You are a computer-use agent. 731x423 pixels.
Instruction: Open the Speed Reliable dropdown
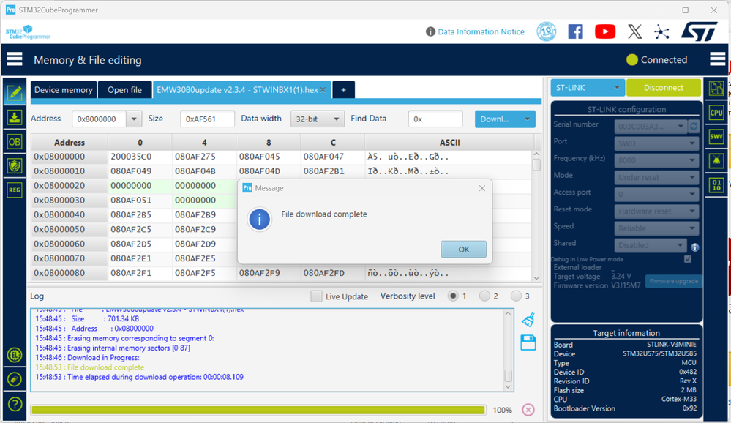click(x=656, y=228)
